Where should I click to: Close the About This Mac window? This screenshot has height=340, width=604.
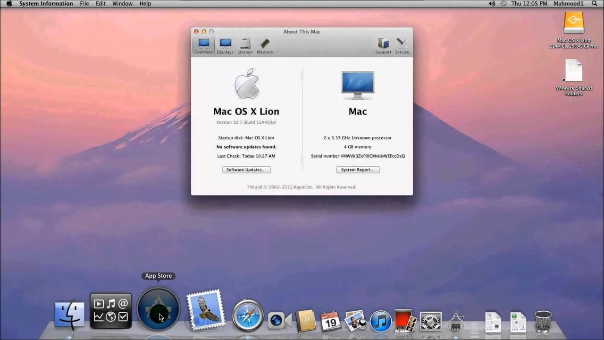(196, 32)
